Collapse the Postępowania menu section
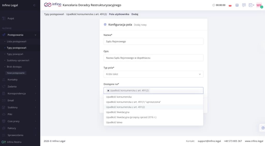The width and height of the screenshot is (265, 146). click(x=35, y=35)
